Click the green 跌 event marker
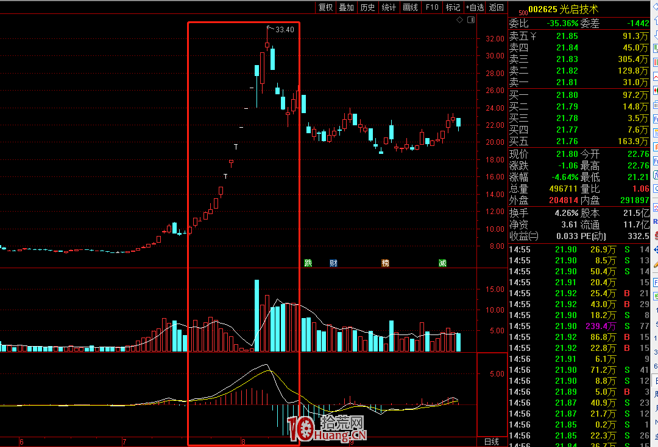The width and height of the screenshot is (658, 447). click(x=308, y=263)
